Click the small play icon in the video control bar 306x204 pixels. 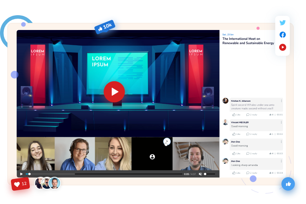(x=21, y=174)
